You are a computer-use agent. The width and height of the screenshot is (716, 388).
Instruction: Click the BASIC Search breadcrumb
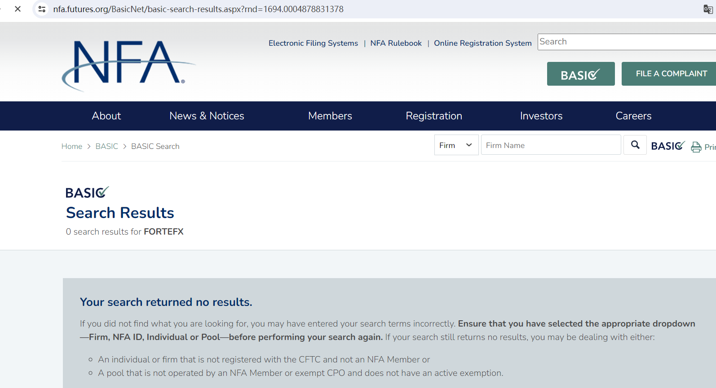(x=155, y=146)
